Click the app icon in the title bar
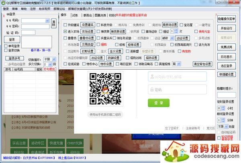Screen dimensions: 241x163 pos(3,3)
